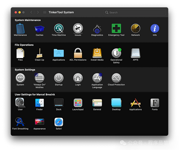Close the TinkerTool System window
This screenshot has width=179, height=150.
(x=16, y=12)
